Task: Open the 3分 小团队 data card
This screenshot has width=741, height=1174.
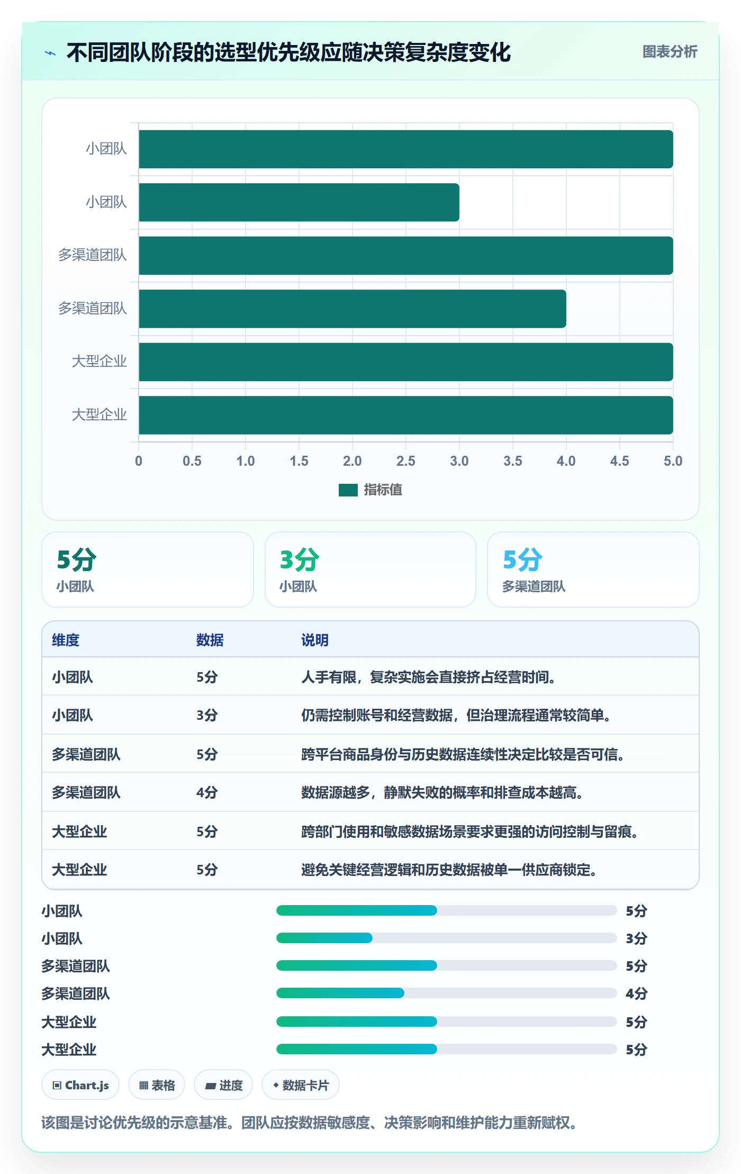Action: [370, 570]
